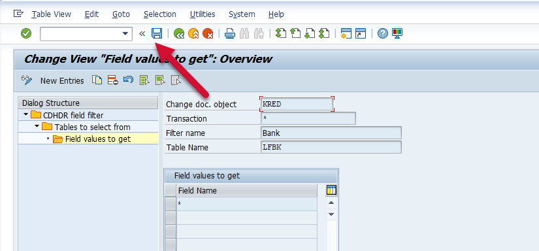Open table settings column configuration icon

coord(331,190)
